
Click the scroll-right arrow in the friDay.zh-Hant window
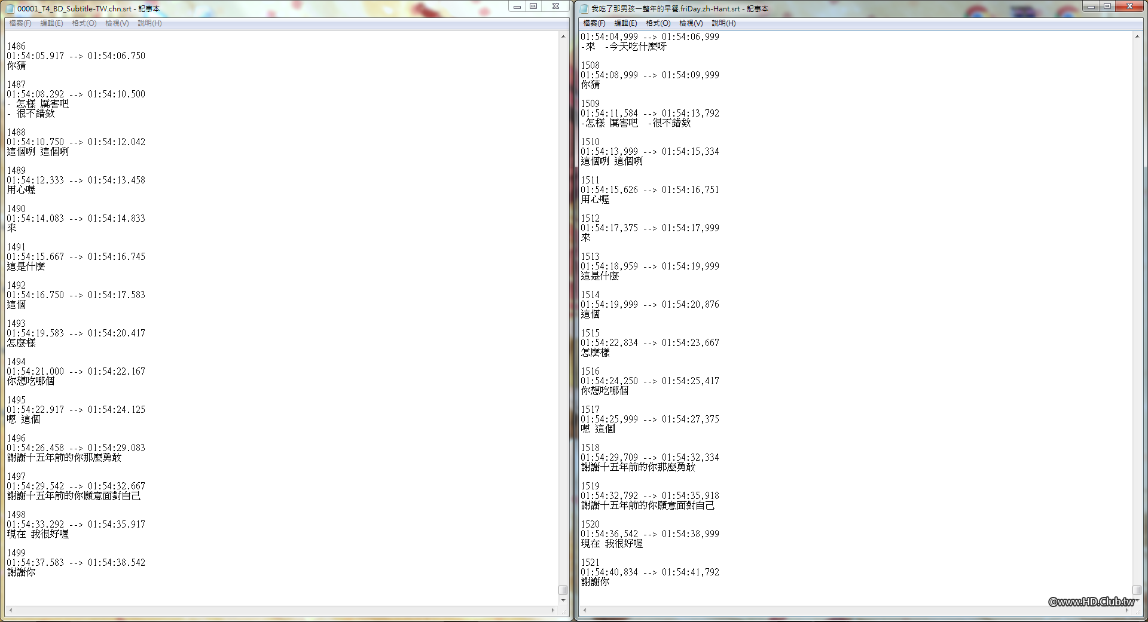pyautogui.click(x=1127, y=611)
